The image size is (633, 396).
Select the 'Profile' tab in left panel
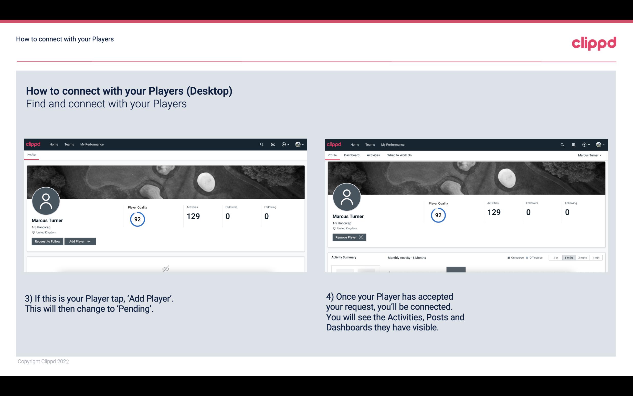point(31,155)
